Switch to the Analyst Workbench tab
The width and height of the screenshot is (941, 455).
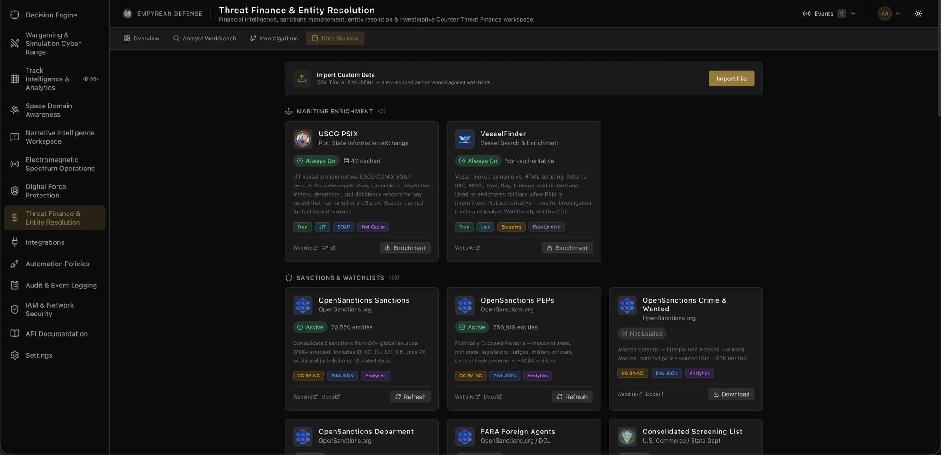pos(204,38)
